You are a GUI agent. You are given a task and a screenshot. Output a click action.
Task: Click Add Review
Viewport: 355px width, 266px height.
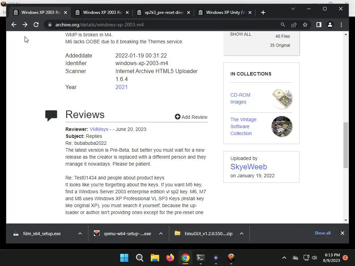(191, 117)
